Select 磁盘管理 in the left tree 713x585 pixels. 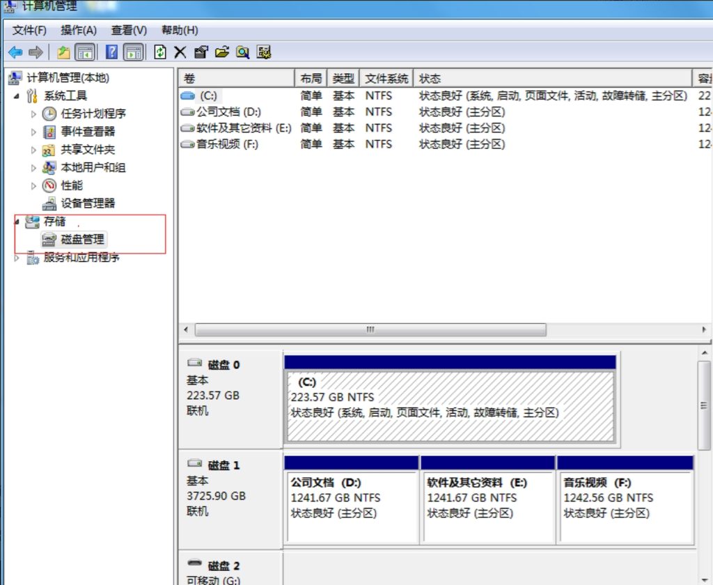pos(82,240)
